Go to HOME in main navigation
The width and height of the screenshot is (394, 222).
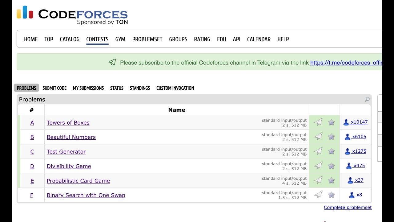click(31, 39)
